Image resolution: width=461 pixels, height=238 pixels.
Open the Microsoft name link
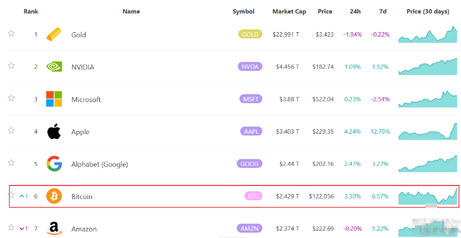pyautogui.click(x=86, y=99)
